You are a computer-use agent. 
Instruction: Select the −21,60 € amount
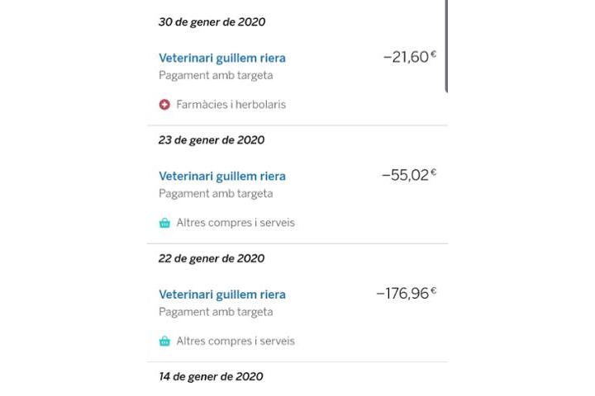click(x=409, y=57)
